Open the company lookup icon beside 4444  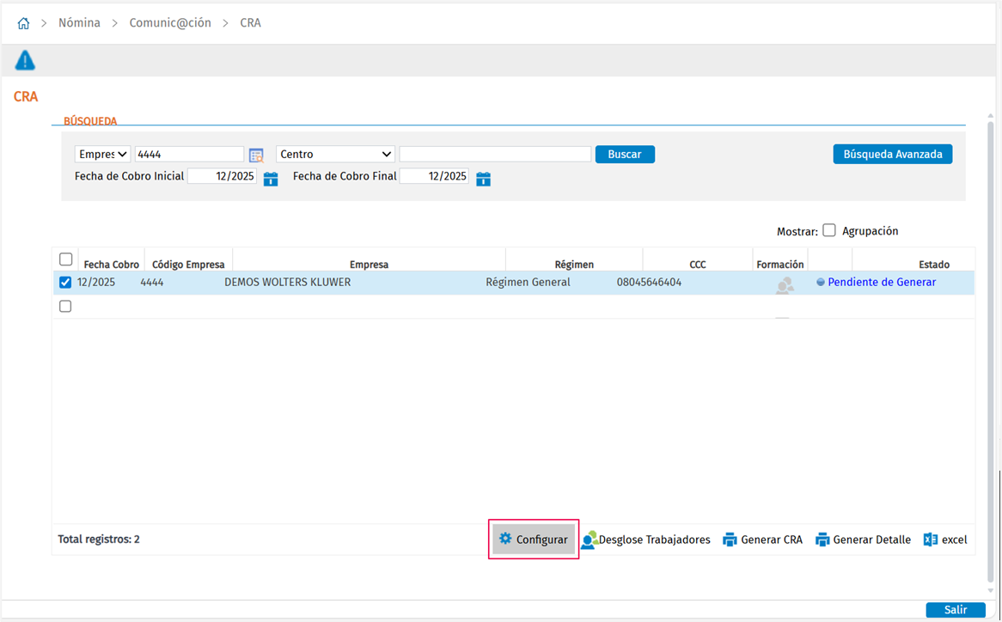pos(256,155)
